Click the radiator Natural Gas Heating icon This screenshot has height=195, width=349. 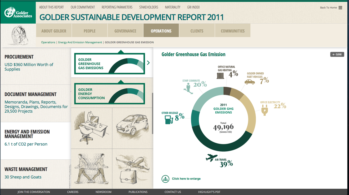[x=221, y=75]
